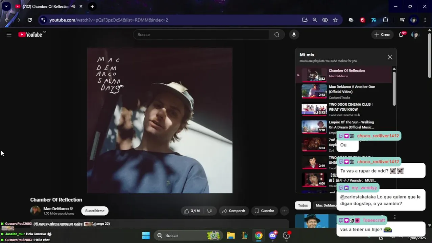Open the Mac DeMarco channel name link
The image size is (432, 243).
tap(56, 209)
